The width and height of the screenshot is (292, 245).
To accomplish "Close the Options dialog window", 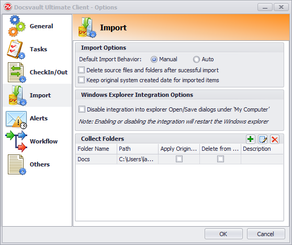I will [281, 7].
